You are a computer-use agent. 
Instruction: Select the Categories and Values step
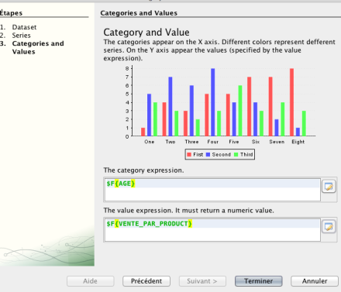pyautogui.click(x=38, y=47)
